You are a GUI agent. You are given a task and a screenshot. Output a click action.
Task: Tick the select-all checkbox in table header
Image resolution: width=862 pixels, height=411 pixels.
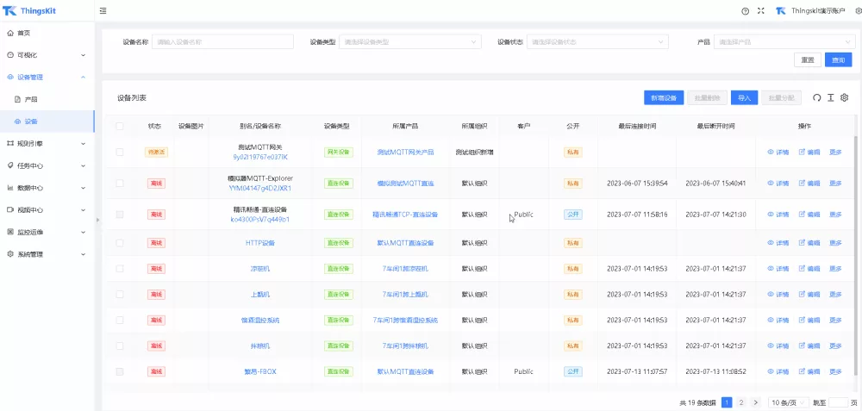point(120,126)
